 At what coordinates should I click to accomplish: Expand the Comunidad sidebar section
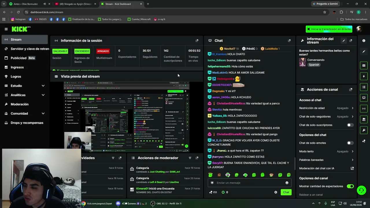(x=25, y=114)
